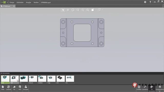The image size is (164, 92).
Task: Select the Ön view thumbnail
Action: tap(70, 79)
